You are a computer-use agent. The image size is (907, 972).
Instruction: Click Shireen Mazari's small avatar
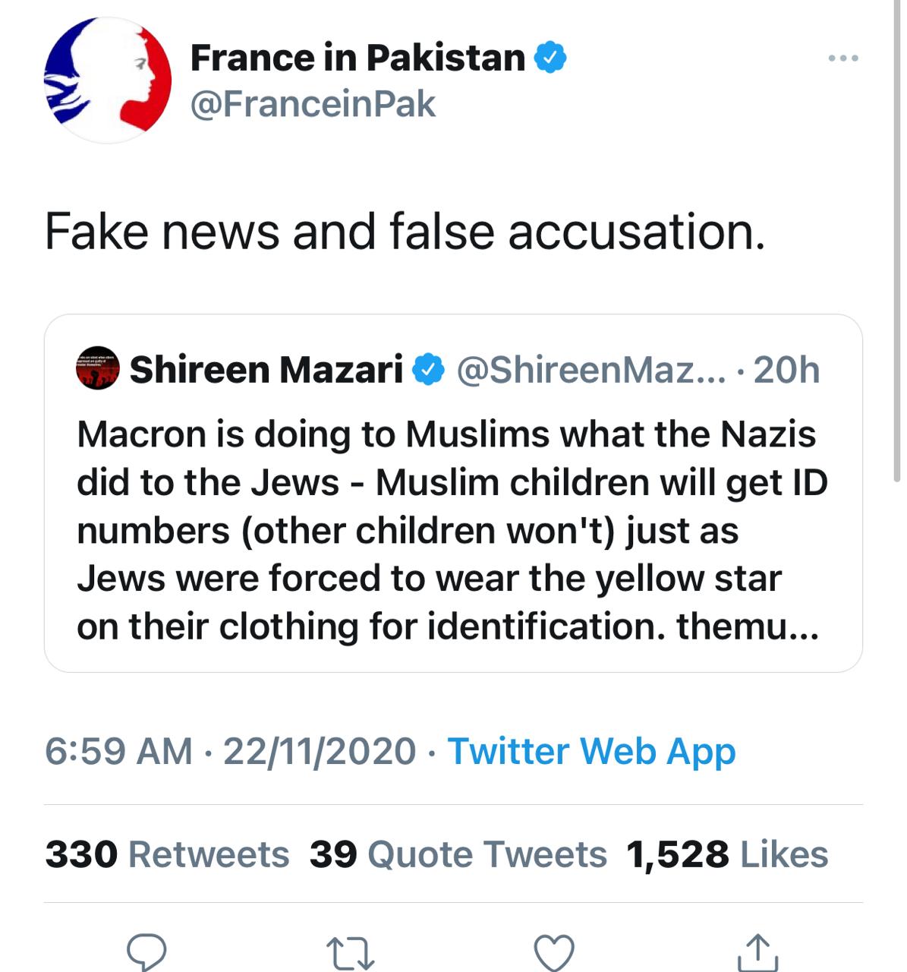pyautogui.click(x=98, y=369)
